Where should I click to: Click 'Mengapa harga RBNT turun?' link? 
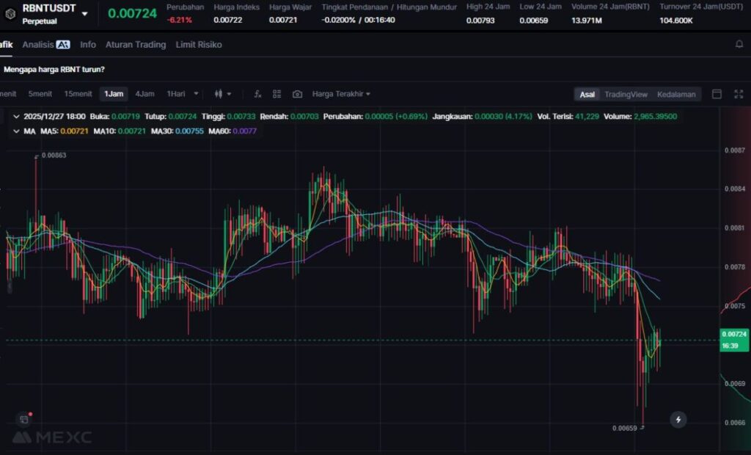[x=54, y=70]
